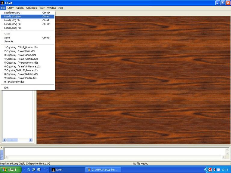Open recent file Quingu.d2s
Image resolution: width=231 pixels, height=173 pixels.
click(x=28, y=59)
